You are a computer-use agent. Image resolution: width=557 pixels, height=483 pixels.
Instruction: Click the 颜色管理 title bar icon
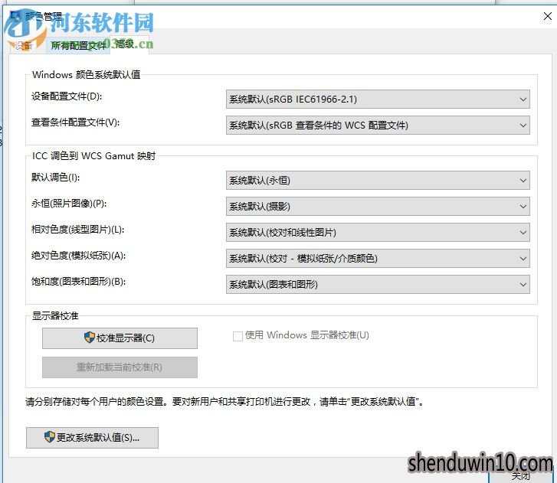[x=15, y=16]
